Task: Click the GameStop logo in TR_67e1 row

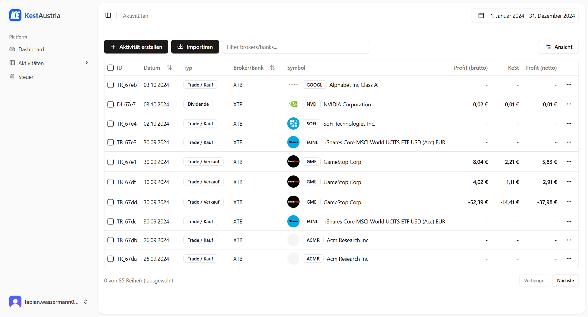Action: click(293, 161)
